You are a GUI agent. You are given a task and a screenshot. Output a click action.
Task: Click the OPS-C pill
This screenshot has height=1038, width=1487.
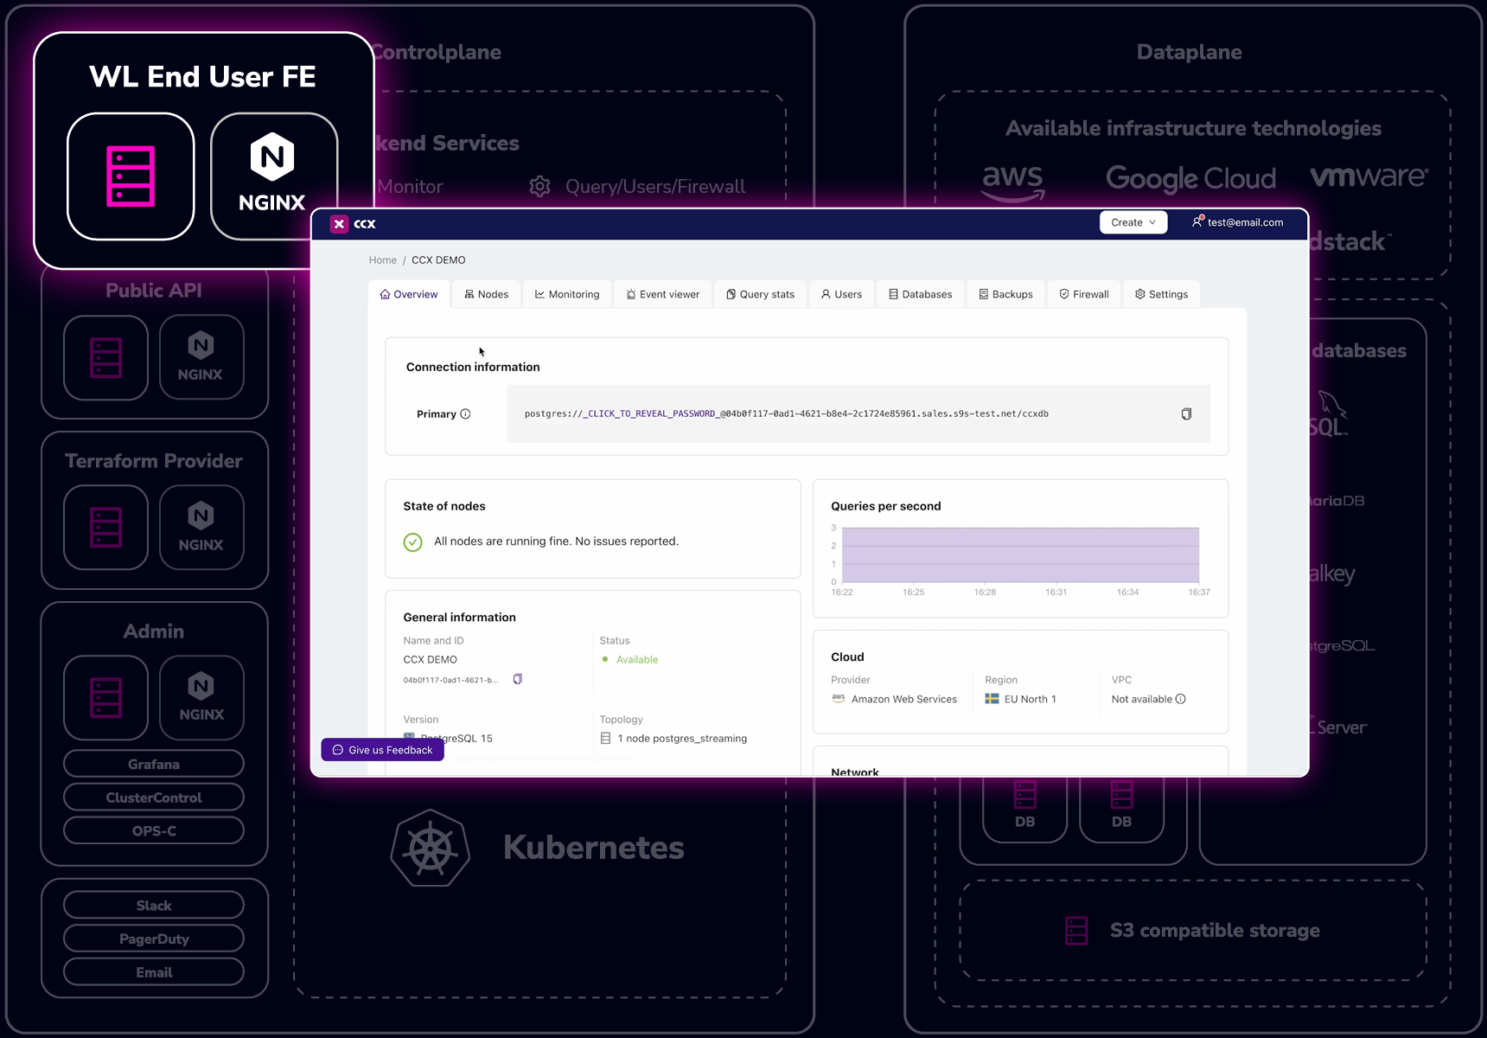[x=154, y=830]
